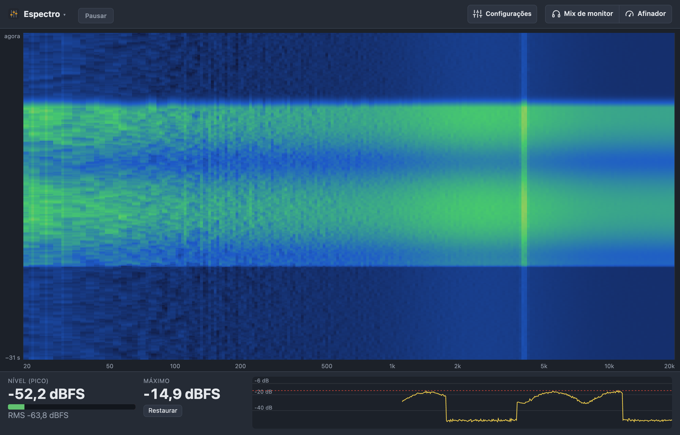Click the level history graph

point(462,402)
